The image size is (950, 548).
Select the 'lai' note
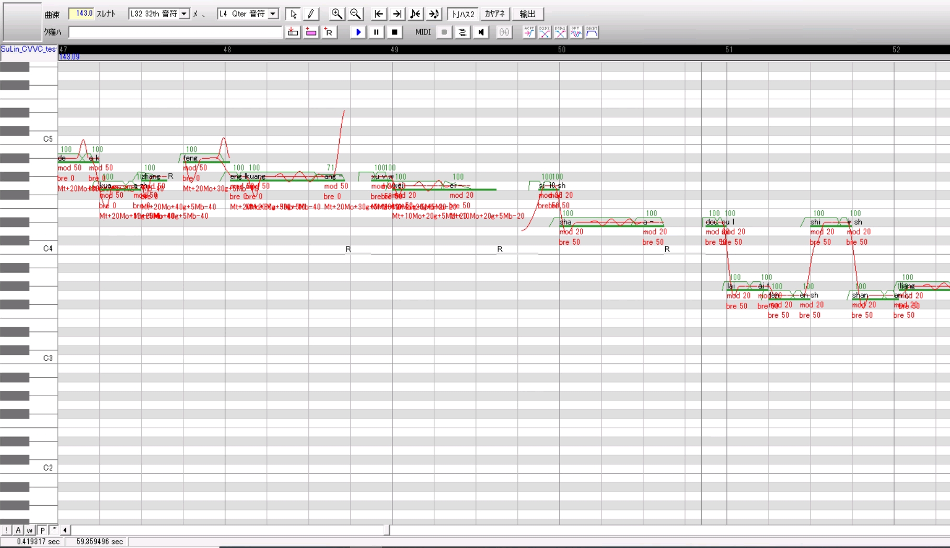tap(742, 286)
